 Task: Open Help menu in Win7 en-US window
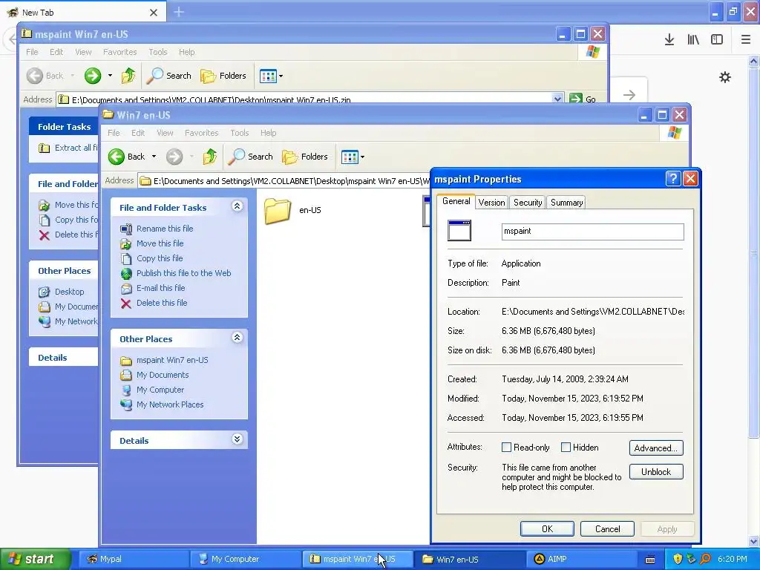(x=268, y=133)
